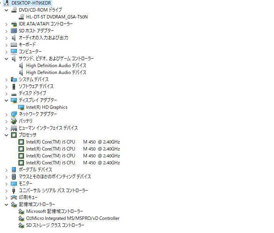Viewport: 274px width, 233px height.
Task: Collapse the 記憶域コントローラー node
Action: 6,204
